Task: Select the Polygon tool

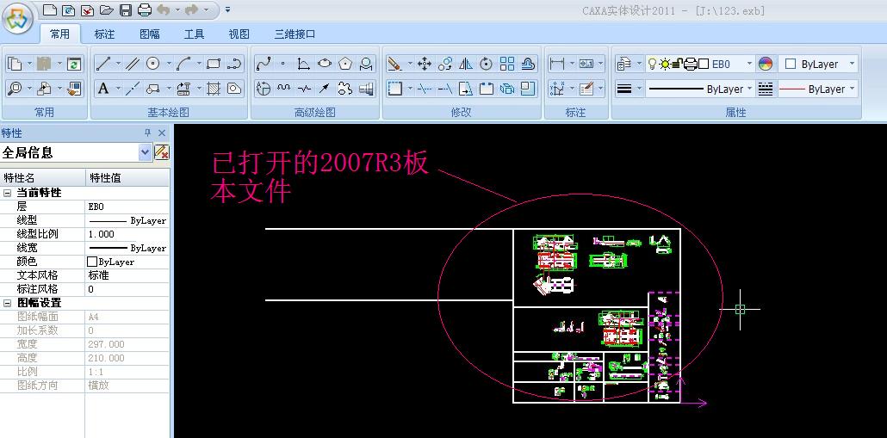Action: [x=345, y=64]
